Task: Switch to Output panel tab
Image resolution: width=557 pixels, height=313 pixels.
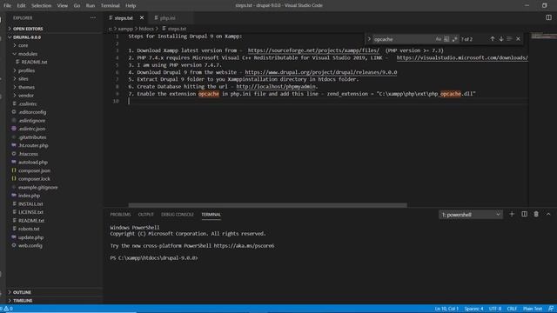Action: click(145, 215)
